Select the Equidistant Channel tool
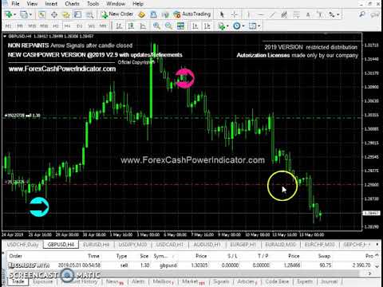Viewport: 383px width, 287px height. click(284, 14)
